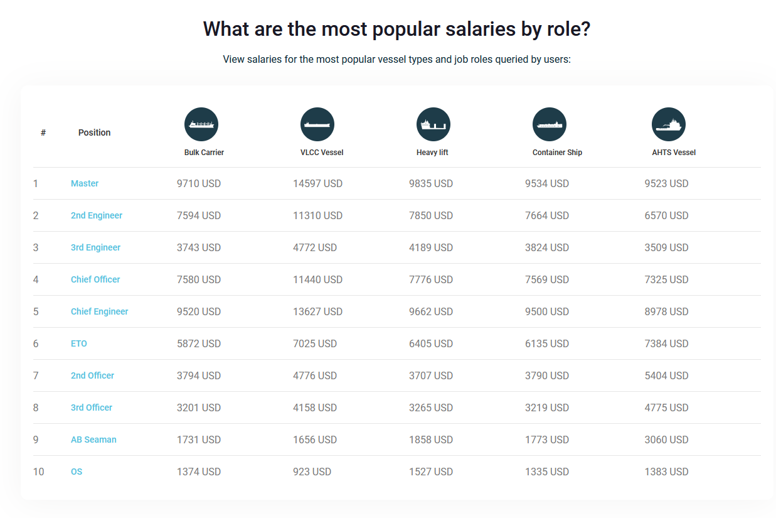Click the AHTS Vessel icon
Screen dimensions: 776x518
pos(669,124)
